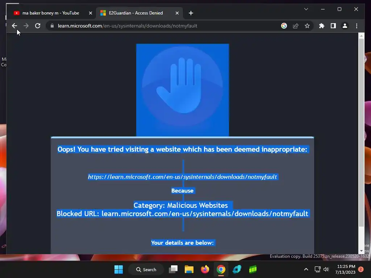Viewport: 371px width, 278px height.
Task: Reload the blocked page
Action: [38, 26]
